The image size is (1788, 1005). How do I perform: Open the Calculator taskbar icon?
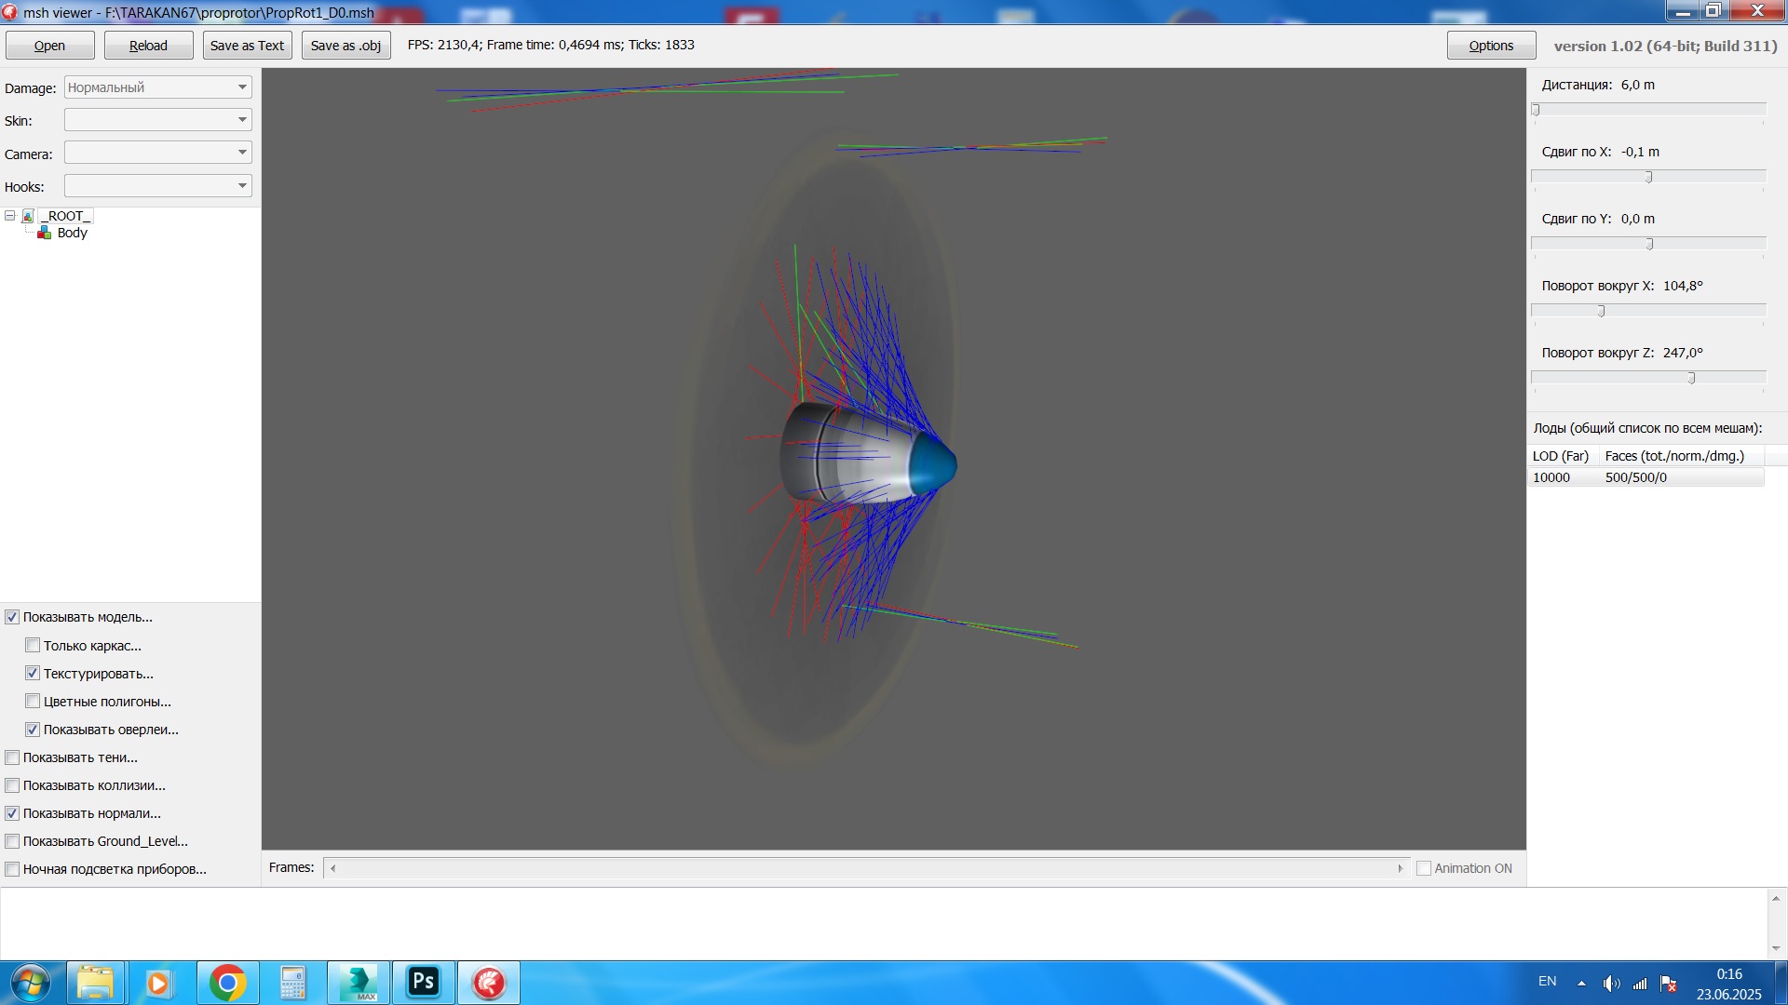[x=292, y=983]
